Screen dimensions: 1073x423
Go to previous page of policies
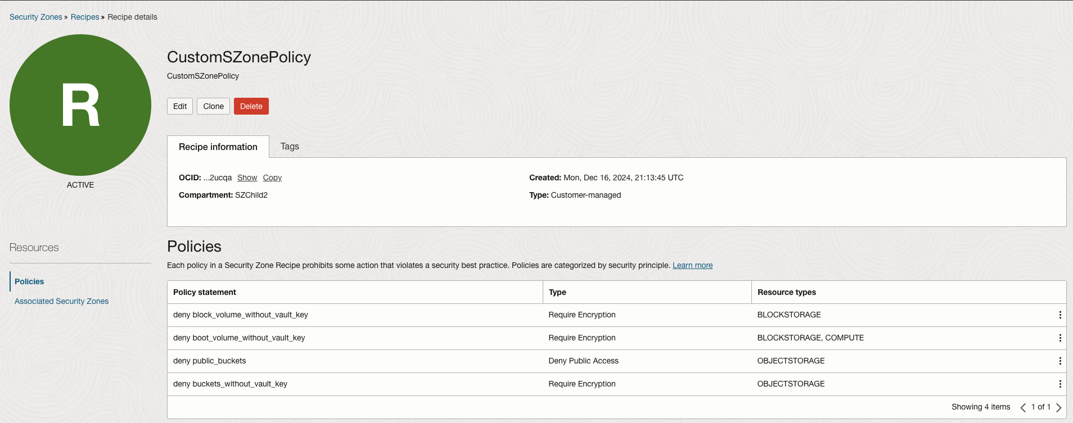(1023, 407)
